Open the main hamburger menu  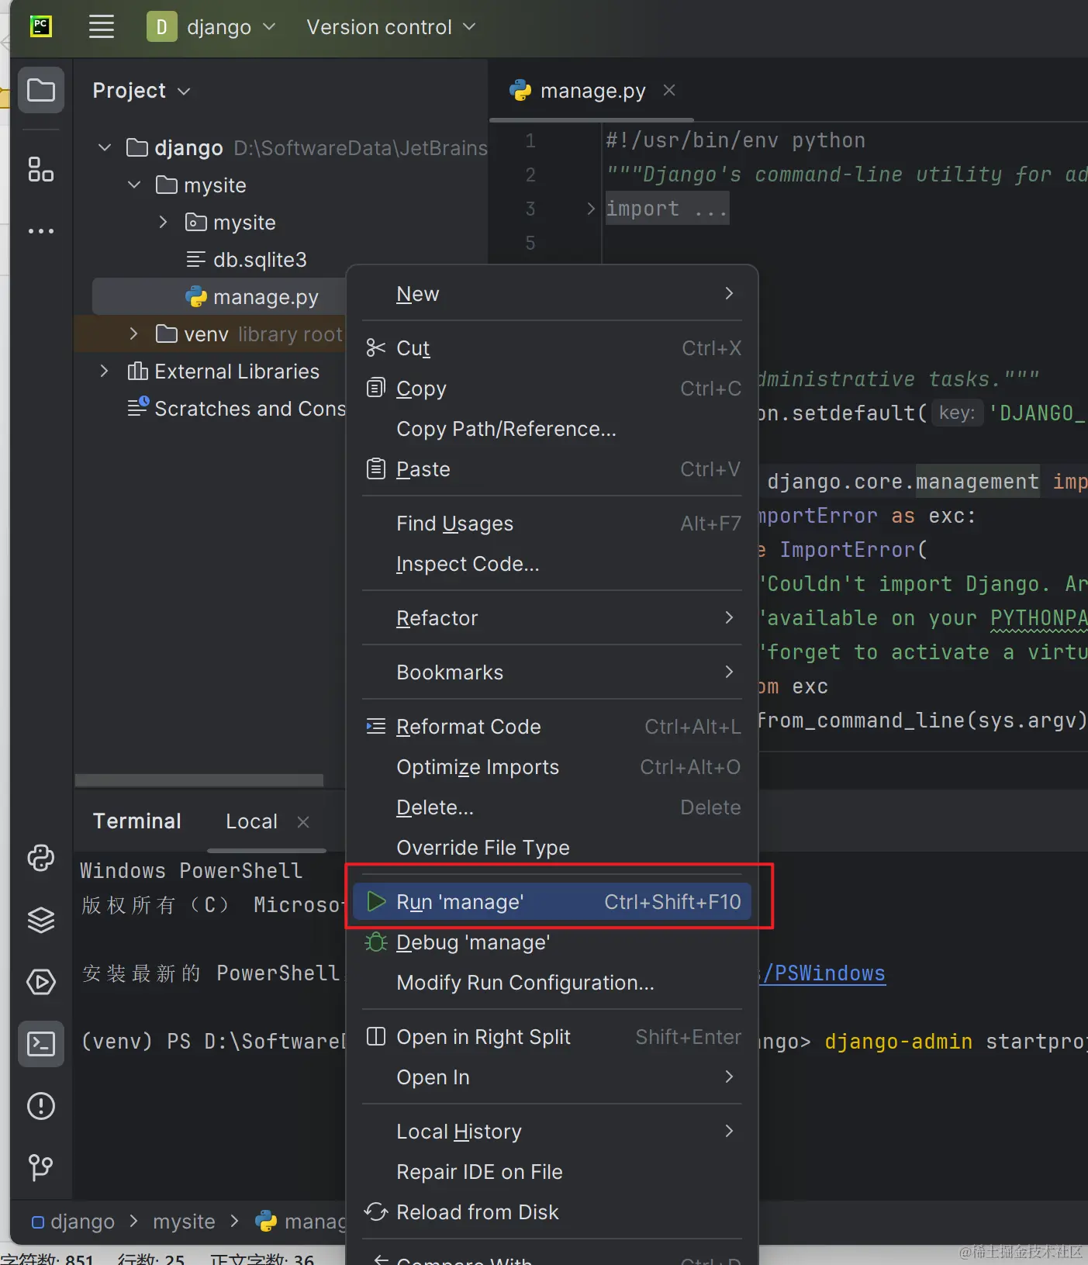tap(102, 27)
